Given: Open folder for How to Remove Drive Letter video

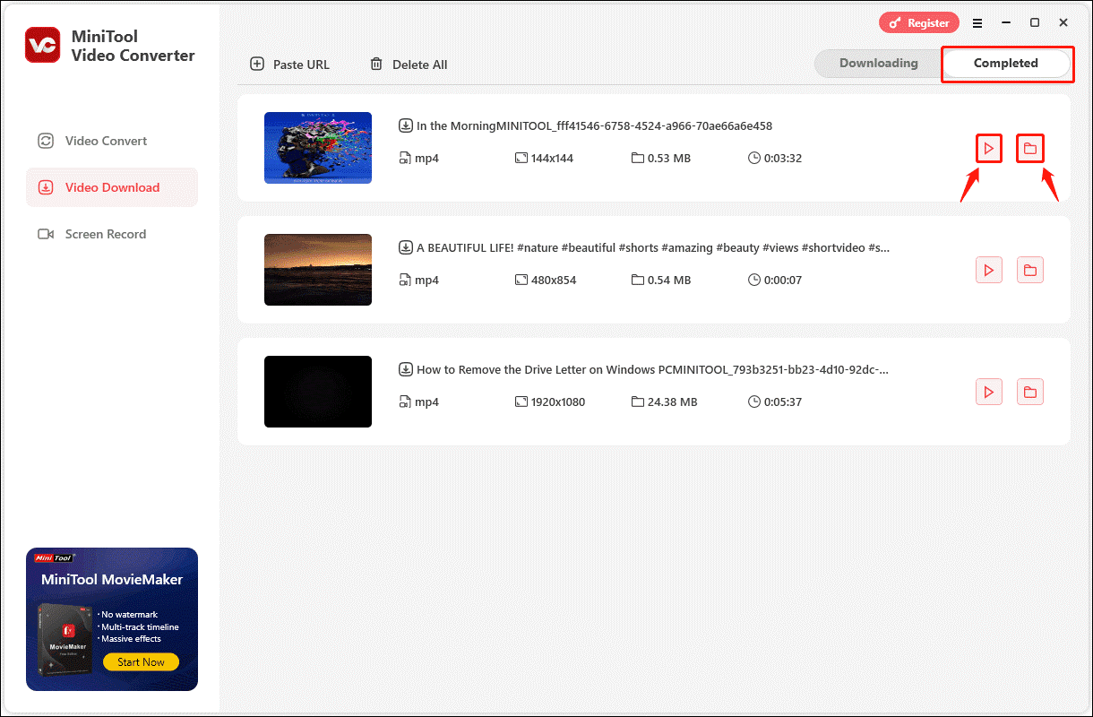Looking at the screenshot, I should (1030, 392).
